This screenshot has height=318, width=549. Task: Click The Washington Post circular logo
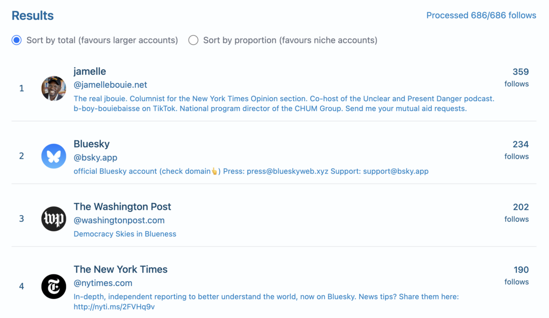pyautogui.click(x=54, y=219)
